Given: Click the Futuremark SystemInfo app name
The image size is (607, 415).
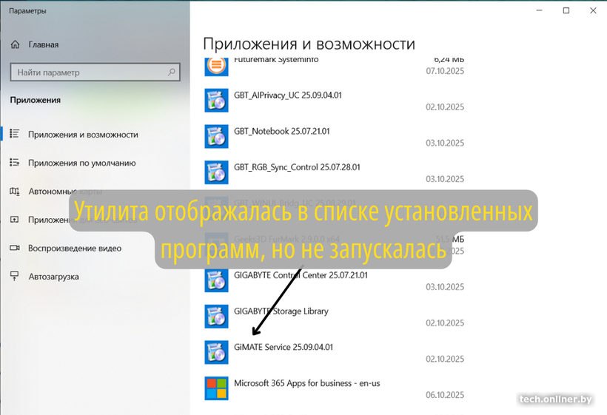Looking at the screenshot, I should tap(276, 60).
